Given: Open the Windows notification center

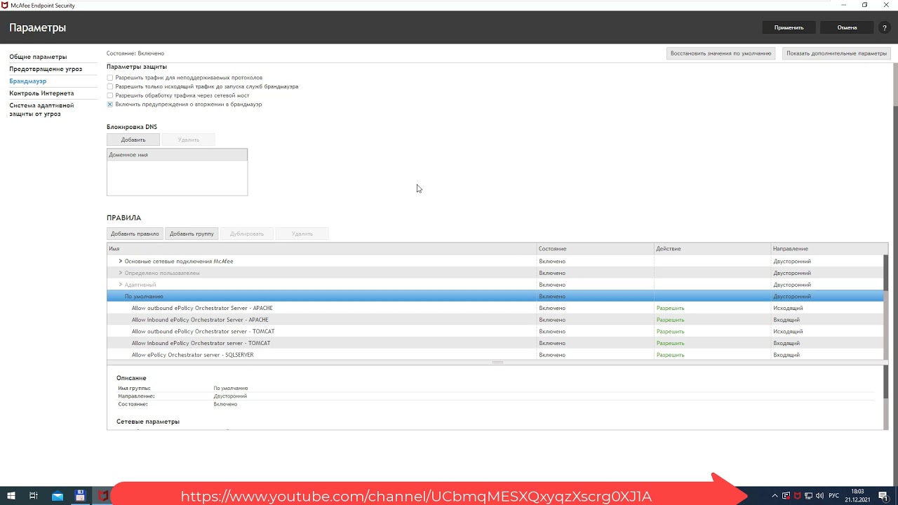Looking at the screenshot, I should coord(884,496).
